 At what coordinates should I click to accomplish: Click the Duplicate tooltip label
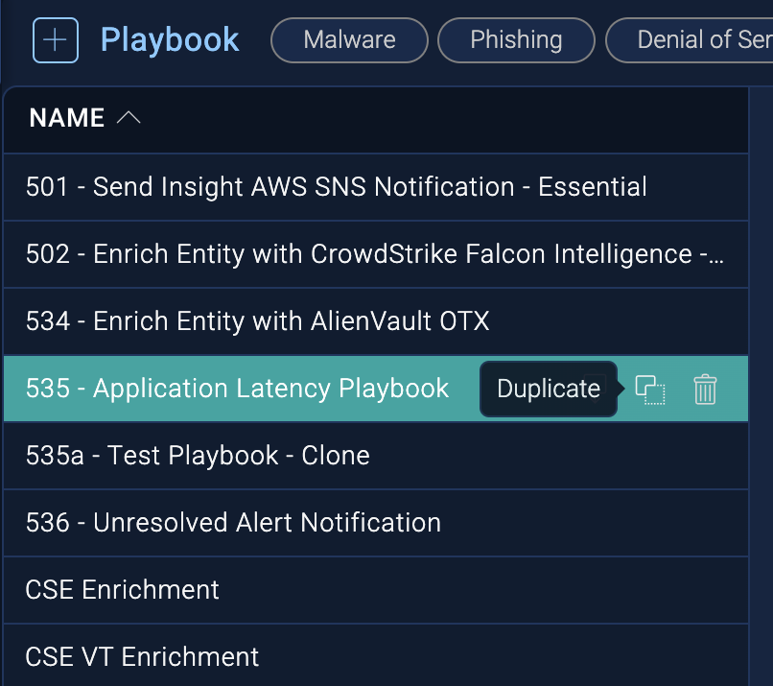click(549, 389)
